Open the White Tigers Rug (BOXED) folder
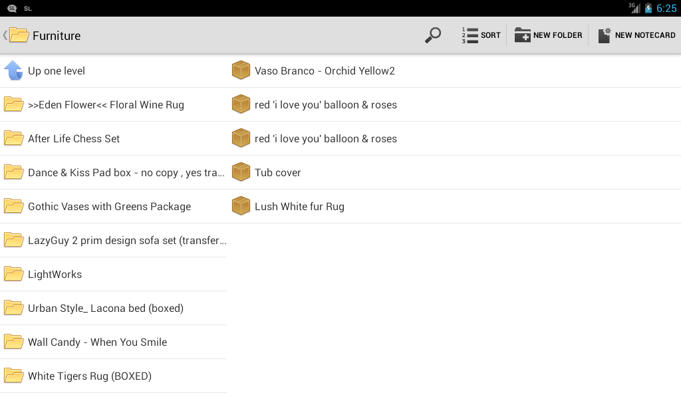Screen dimensions: 681x399 coord(89,376)
